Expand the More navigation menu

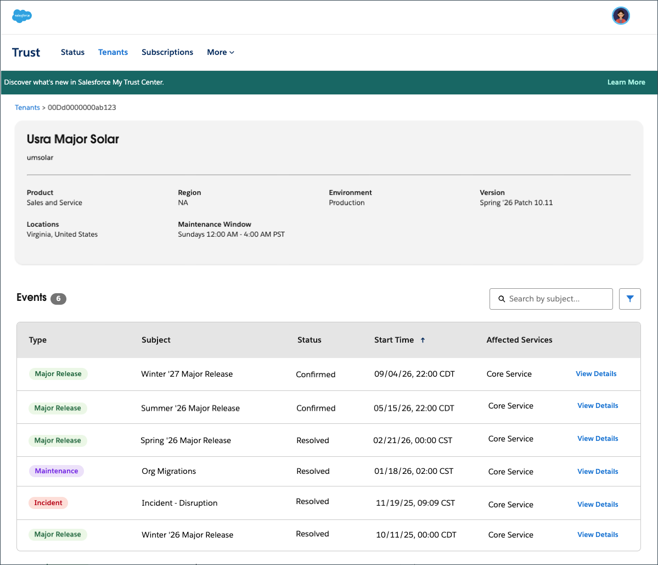pyautogui.click(x=221, y=52)
